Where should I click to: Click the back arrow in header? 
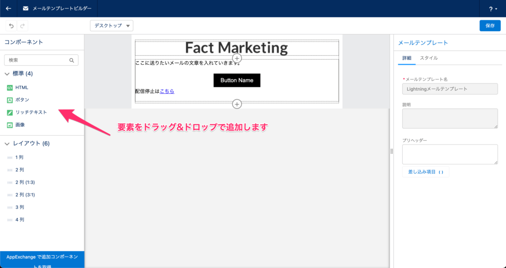tap(8, 8)
